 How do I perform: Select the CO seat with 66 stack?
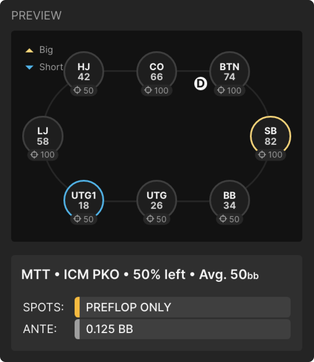click(157, 71)
